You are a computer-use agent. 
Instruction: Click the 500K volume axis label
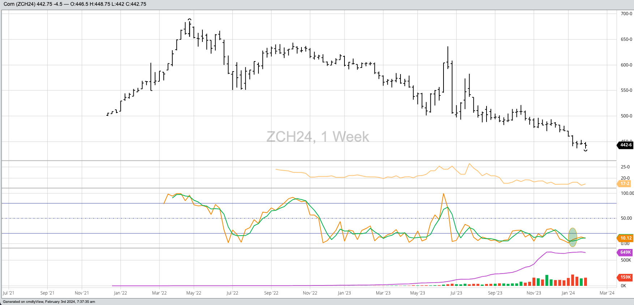[x=626, y=260]
